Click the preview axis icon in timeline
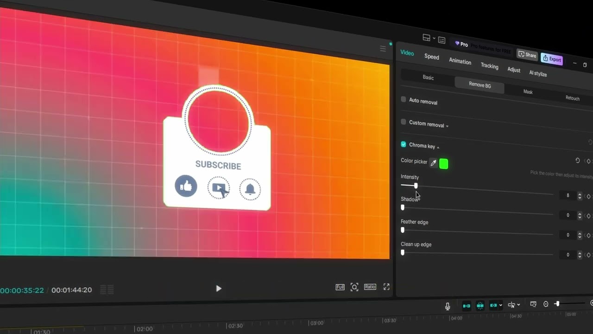 tap(533, 304)
